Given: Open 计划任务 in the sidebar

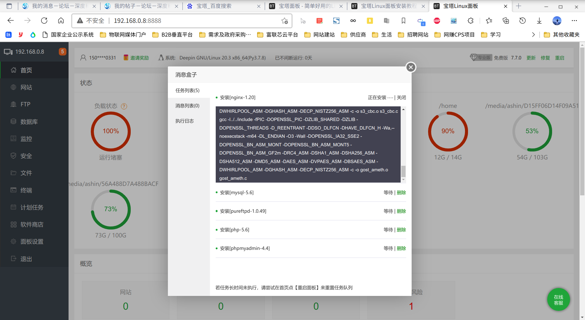Looking at the screenshot, I should pyautogui.click(x=34, y=207).
